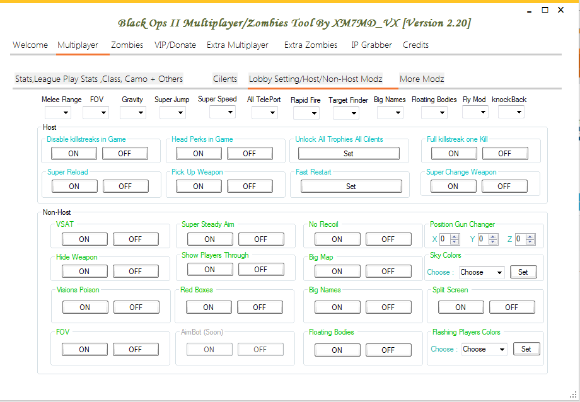580x402 pixels.
Task: Open the All TelePort dropdown
Action: pyautogui.click(x=265, y=112)
